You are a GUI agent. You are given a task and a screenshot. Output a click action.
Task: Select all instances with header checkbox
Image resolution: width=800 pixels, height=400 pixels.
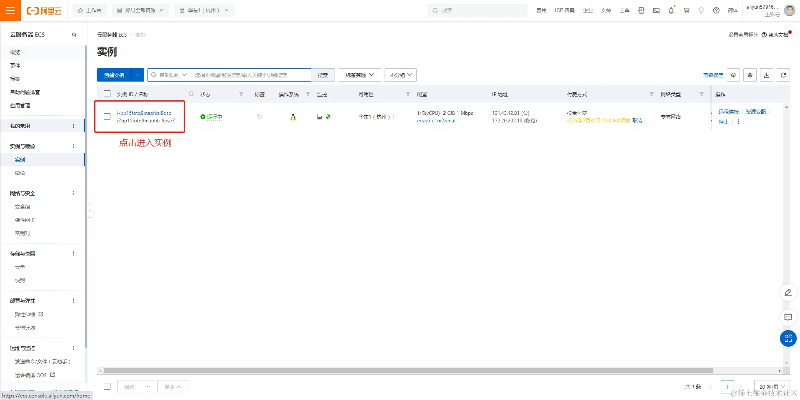(107, 94)
